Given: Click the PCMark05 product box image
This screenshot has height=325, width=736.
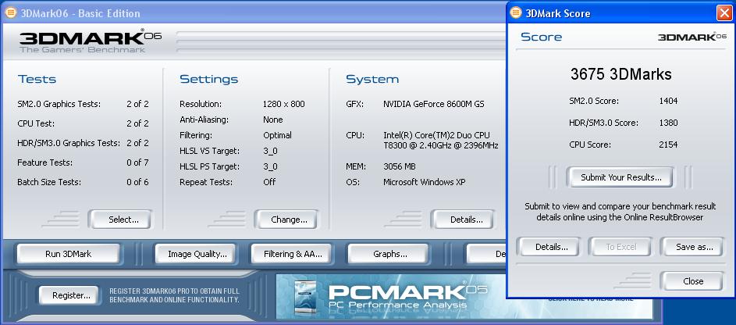Looking at the screenshot, I should coord(305,298).
